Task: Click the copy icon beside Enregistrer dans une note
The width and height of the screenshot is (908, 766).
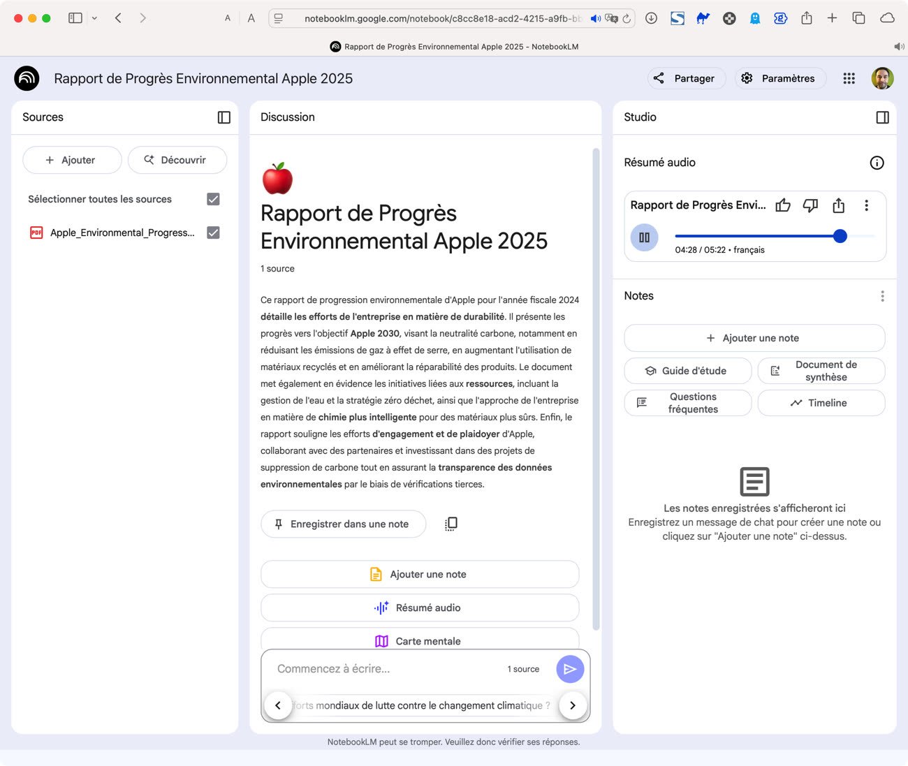Action: 451,524
